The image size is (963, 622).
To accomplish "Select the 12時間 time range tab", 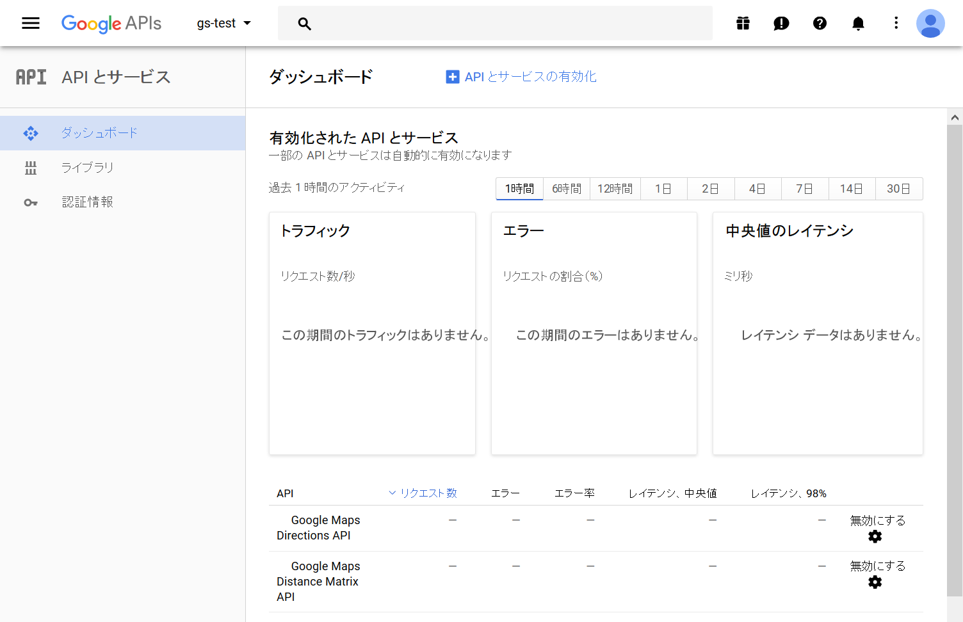I will tap(615, 189).
